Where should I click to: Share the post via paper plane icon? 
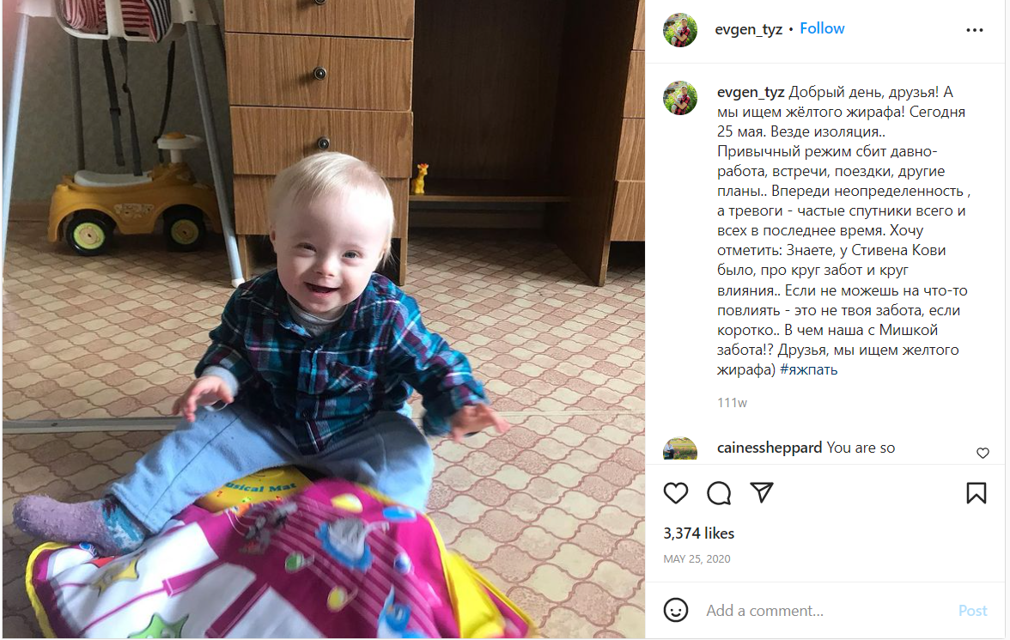click(761, 493)
